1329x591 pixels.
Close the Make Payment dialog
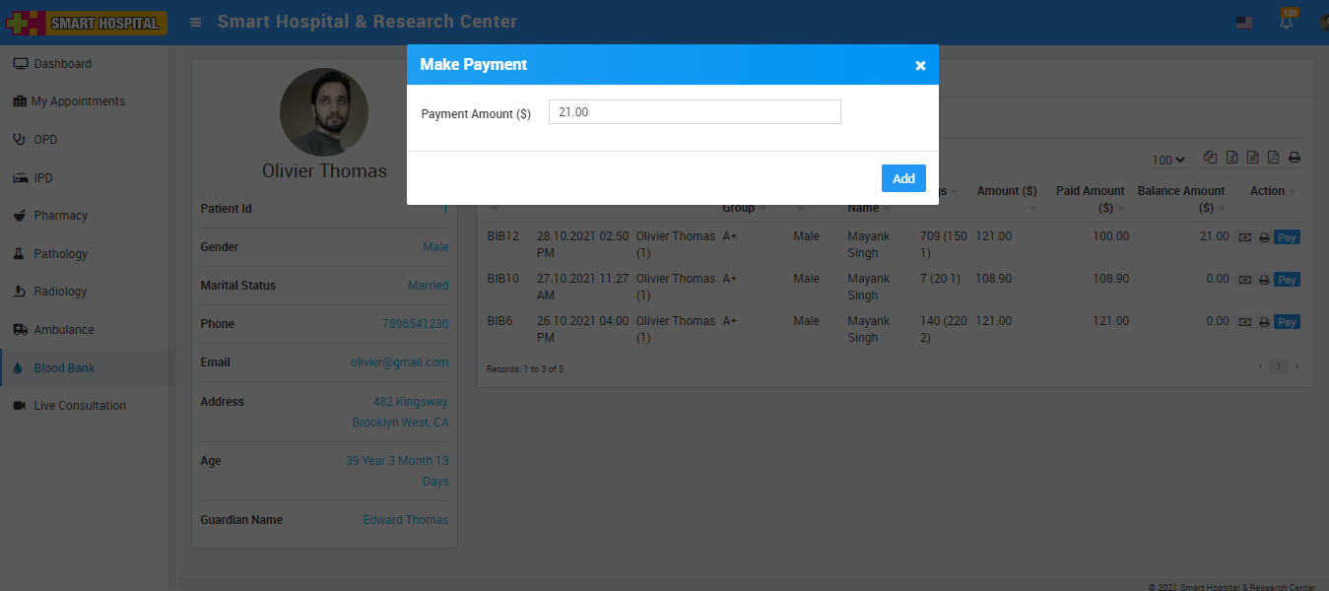coord(920,65)
